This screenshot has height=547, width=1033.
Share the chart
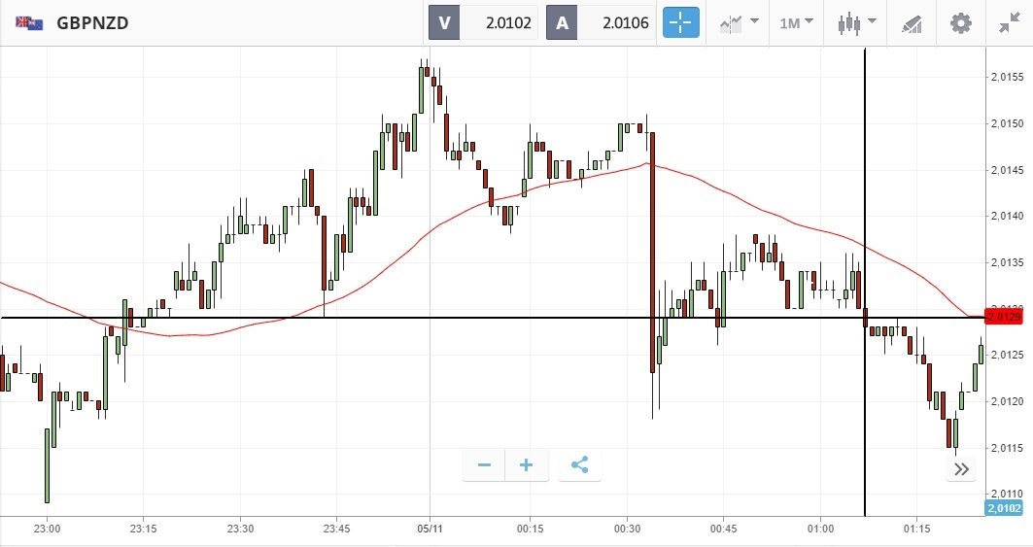click(x=580, y=465)
